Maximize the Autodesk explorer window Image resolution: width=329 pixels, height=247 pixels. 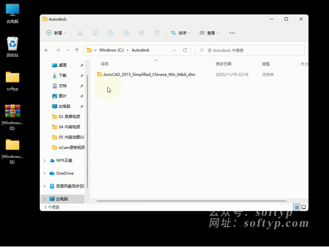(x=286, y=19)
